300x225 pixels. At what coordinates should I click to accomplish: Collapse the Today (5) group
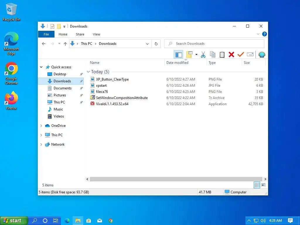tap(88, 72)
